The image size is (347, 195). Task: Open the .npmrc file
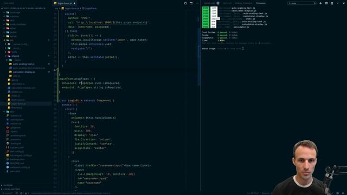(14, 132)
